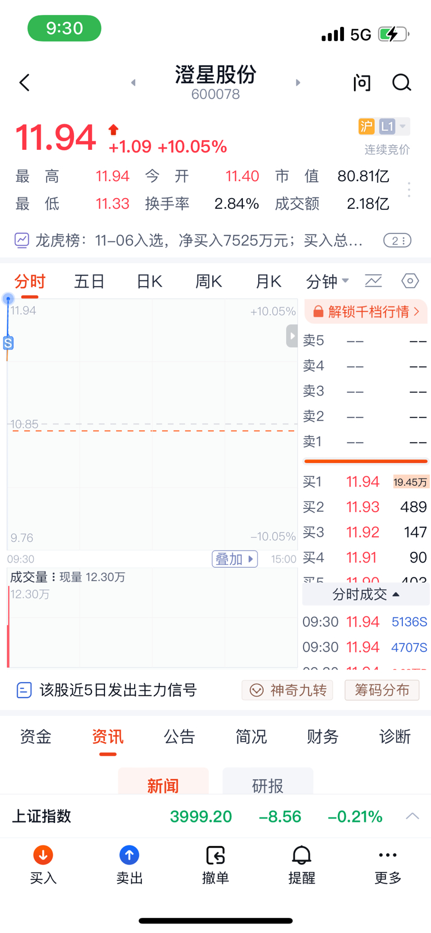Go back with the top-left arrow
The height and width of the screenshot is (933, 431).
(24, 83)
